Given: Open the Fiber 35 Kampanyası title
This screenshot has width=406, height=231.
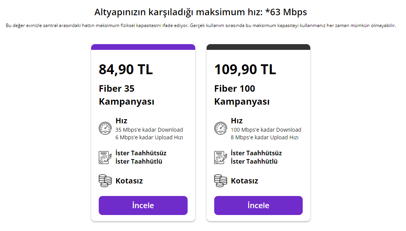Looking at the screenshot, I should tap(126, 95).
